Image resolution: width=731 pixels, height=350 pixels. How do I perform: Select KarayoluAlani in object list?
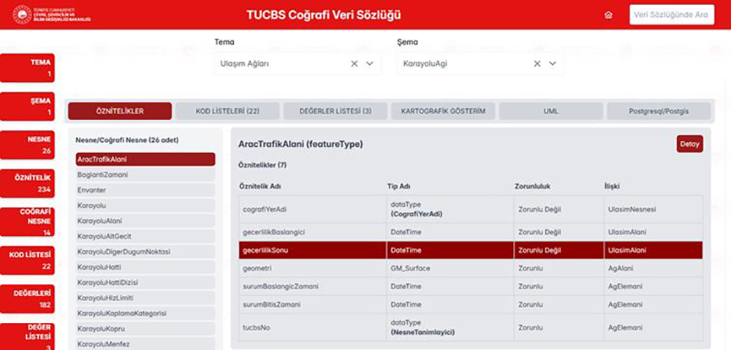[x=145, y=221]
